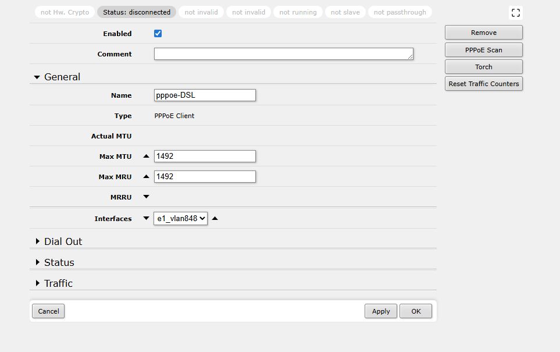
Task: Click the Status: disconnected badge
Action: [137, 12]
